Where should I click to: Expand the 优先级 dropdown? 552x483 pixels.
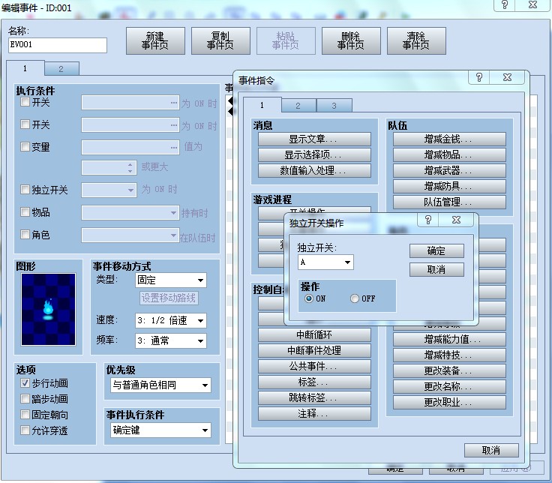(160, 385)
